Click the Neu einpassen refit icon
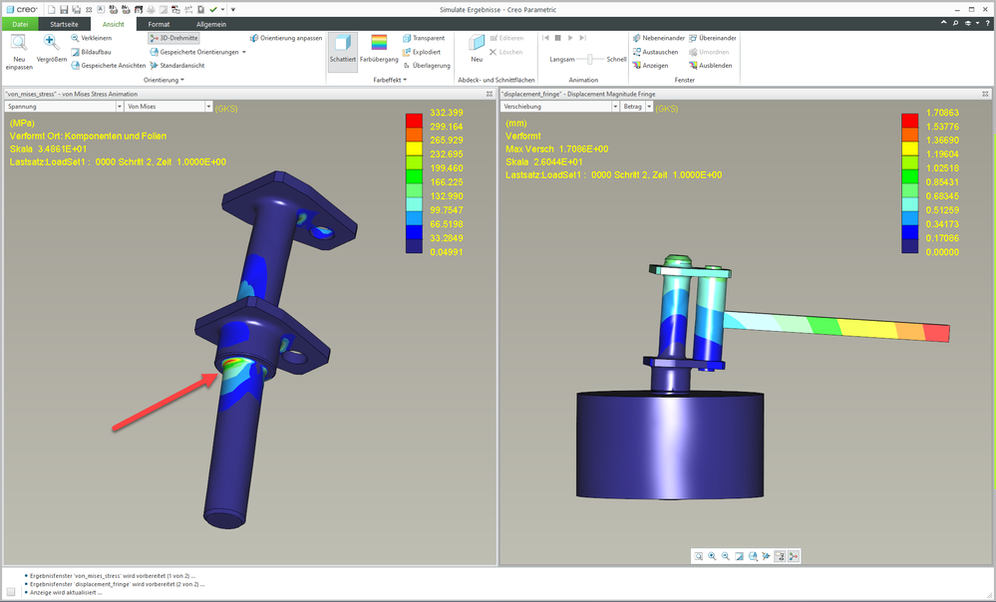Screen dimensions: 996x602 19,43
